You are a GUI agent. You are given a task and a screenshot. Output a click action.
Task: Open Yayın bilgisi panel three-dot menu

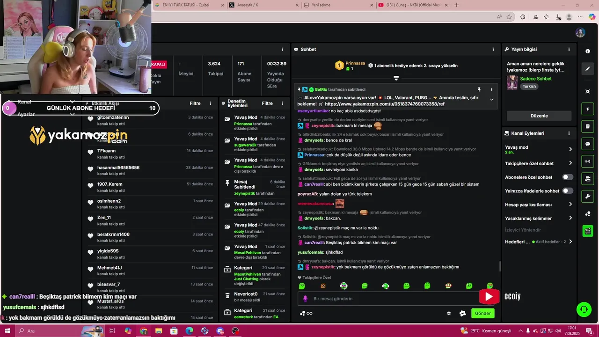(569, 49)
